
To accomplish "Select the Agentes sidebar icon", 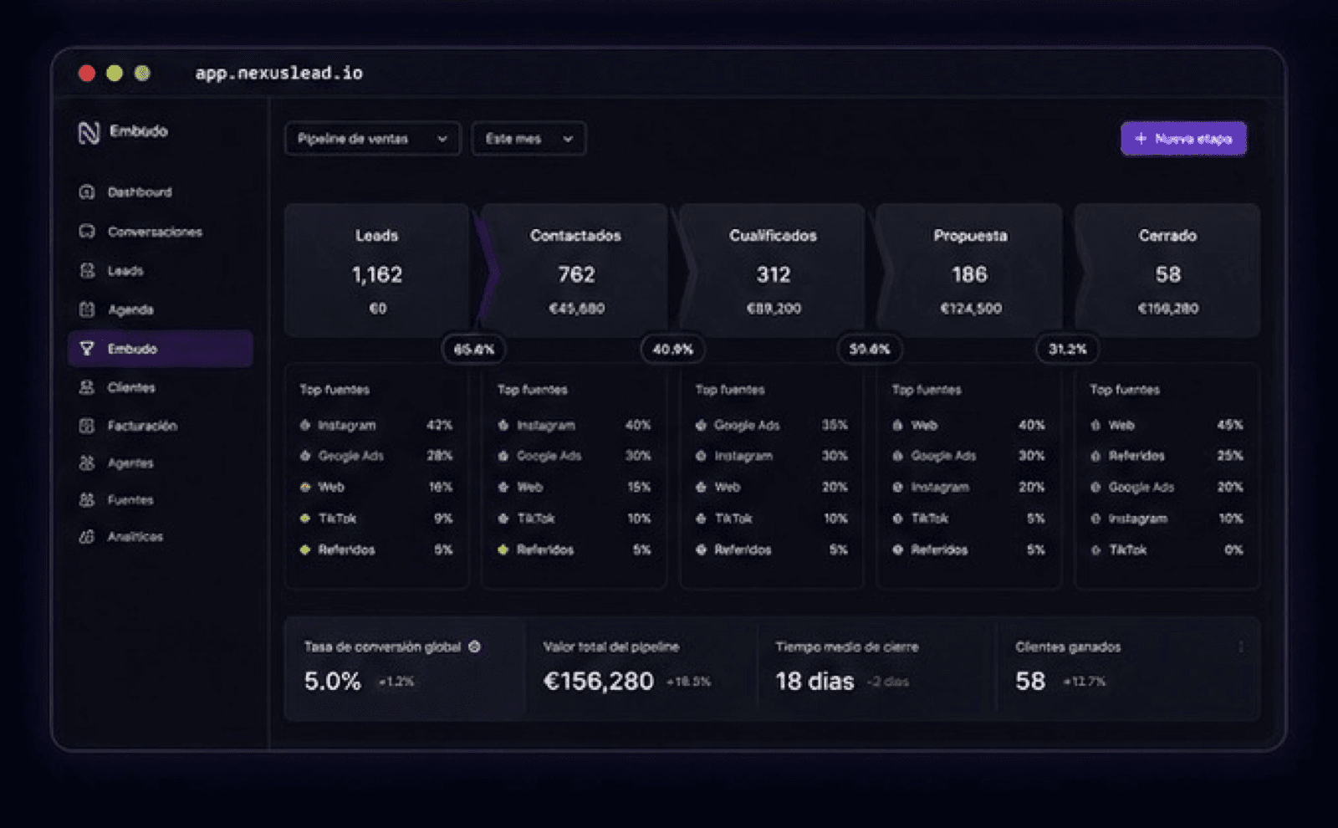I will click(87, 463).
